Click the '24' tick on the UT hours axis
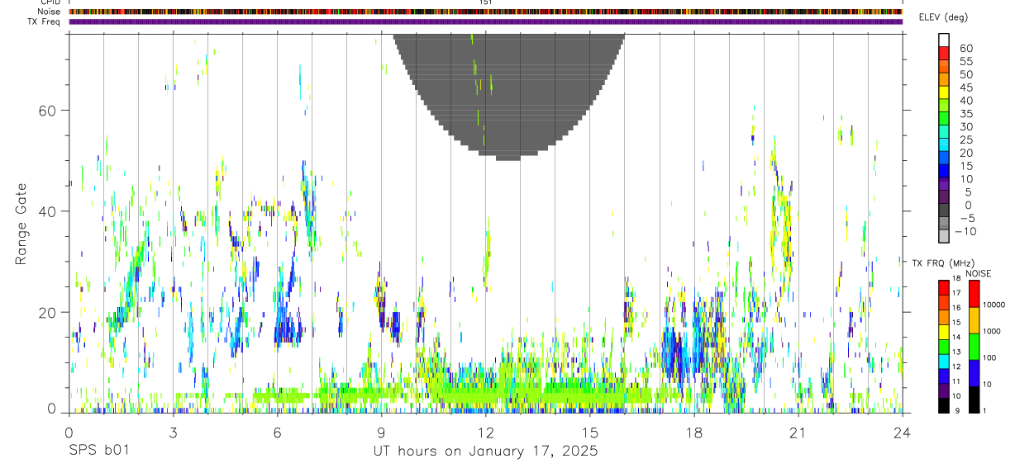The image size is (1015, 468). pos(903,433)
